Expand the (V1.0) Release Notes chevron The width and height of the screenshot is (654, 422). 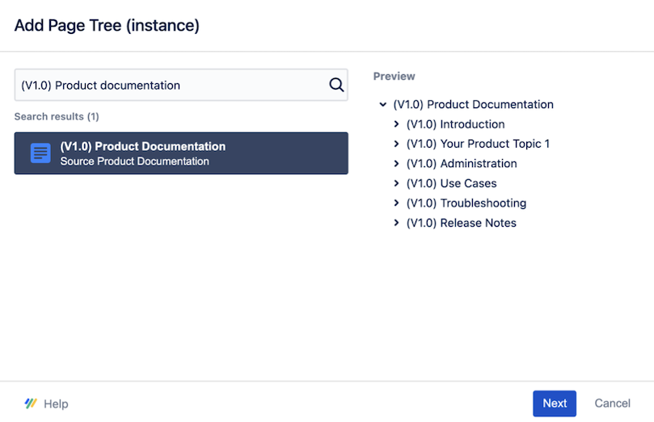pyautogui.click(x=396, y=223)
